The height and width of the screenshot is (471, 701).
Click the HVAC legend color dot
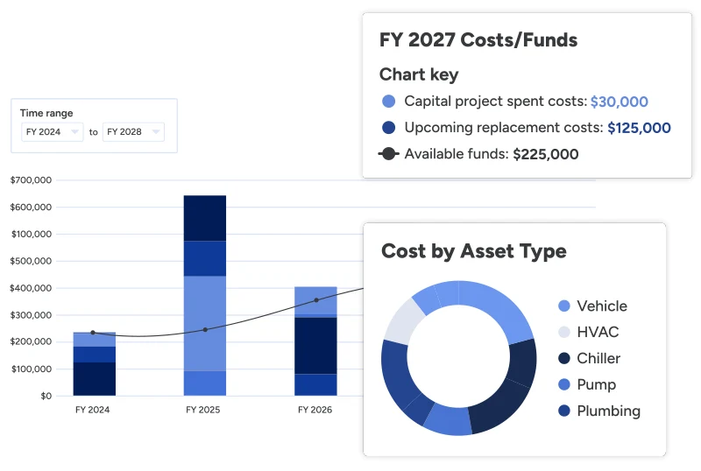[564, 332]
